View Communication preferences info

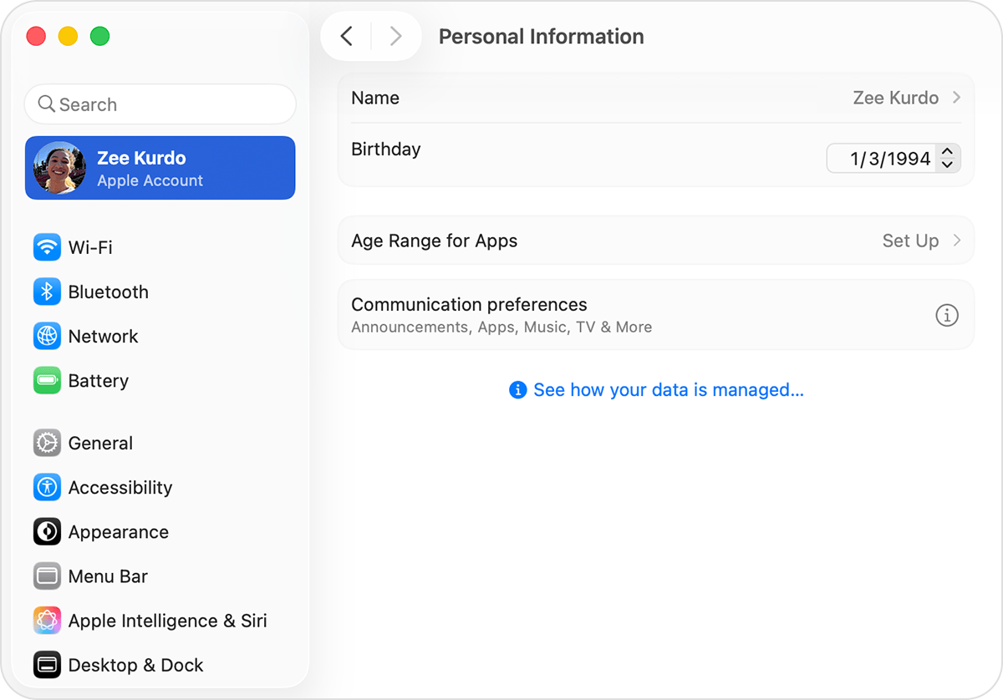click(947, 315)
